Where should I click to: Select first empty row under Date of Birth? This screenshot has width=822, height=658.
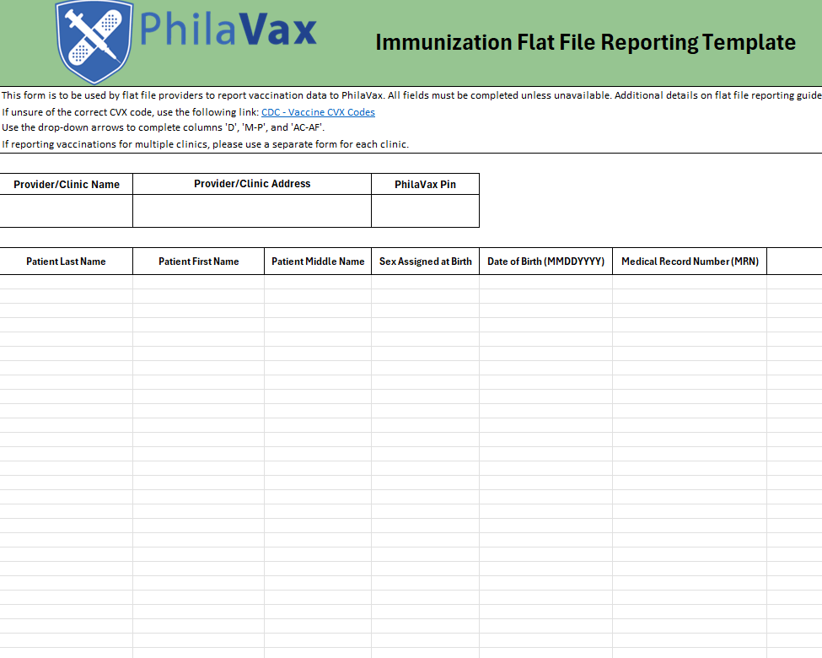tap(545, 282)
